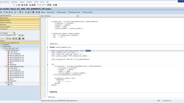Open the command field dropdown
This screenshot has width=184, height=103.
coord(14,5)
